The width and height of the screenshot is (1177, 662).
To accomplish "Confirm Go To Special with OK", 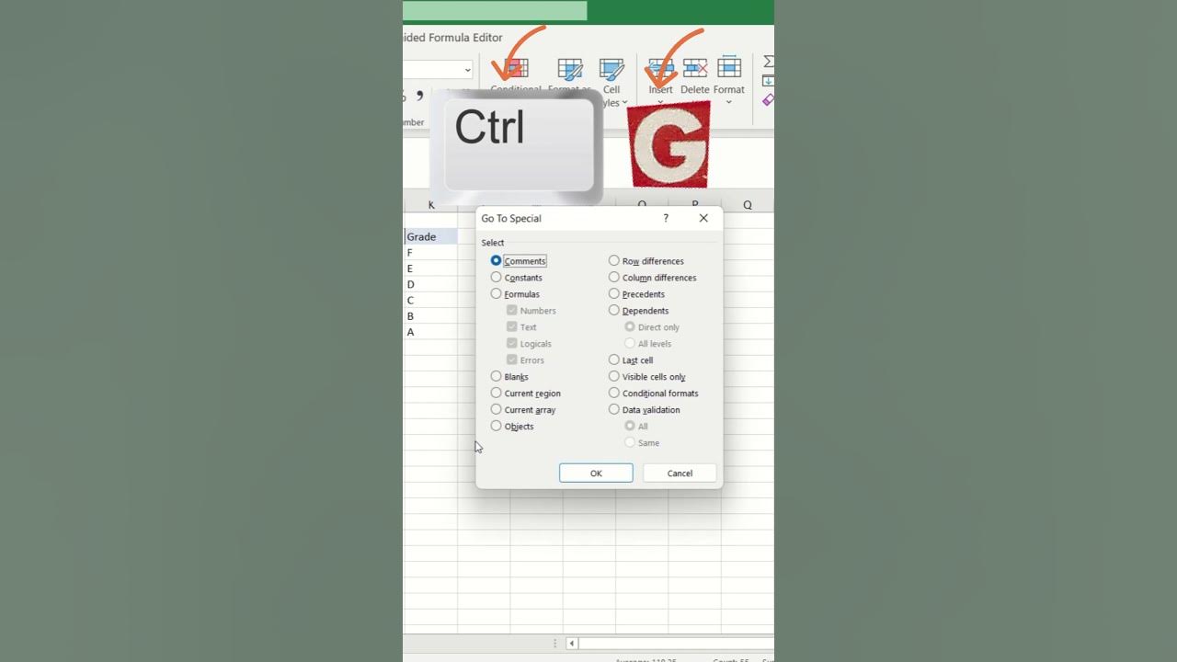I will (x=596, y=474).
